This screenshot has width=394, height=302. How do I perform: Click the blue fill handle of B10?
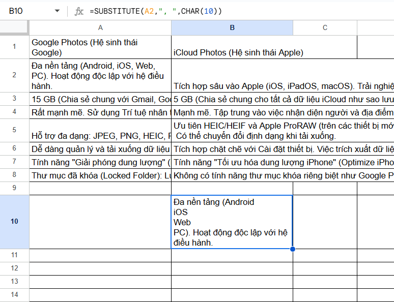293,249
